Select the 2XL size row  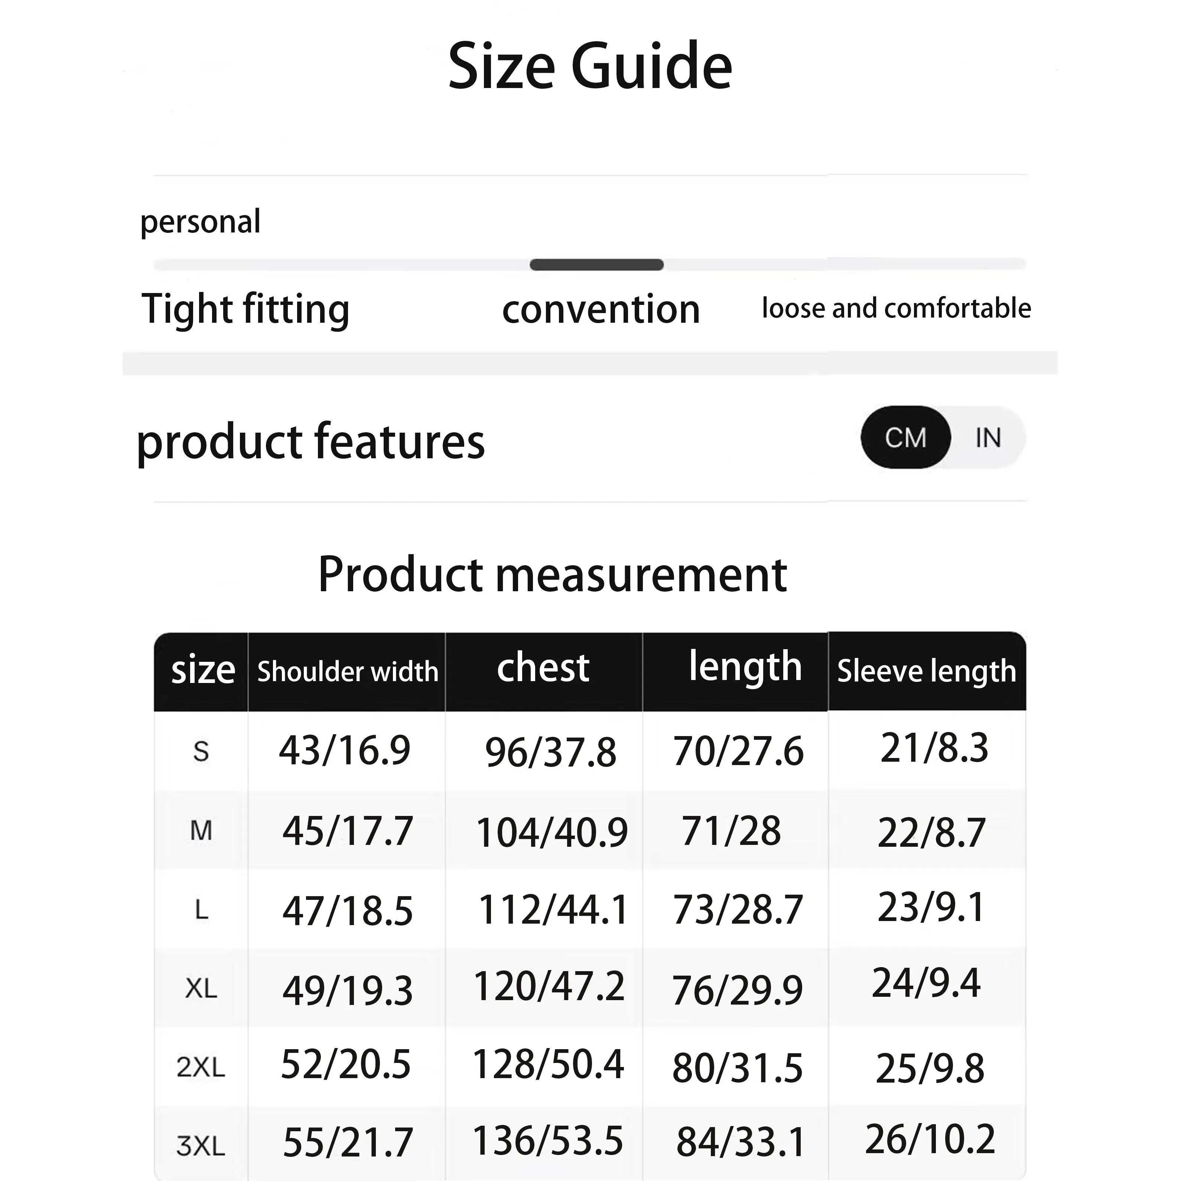tap(201, 1067)
